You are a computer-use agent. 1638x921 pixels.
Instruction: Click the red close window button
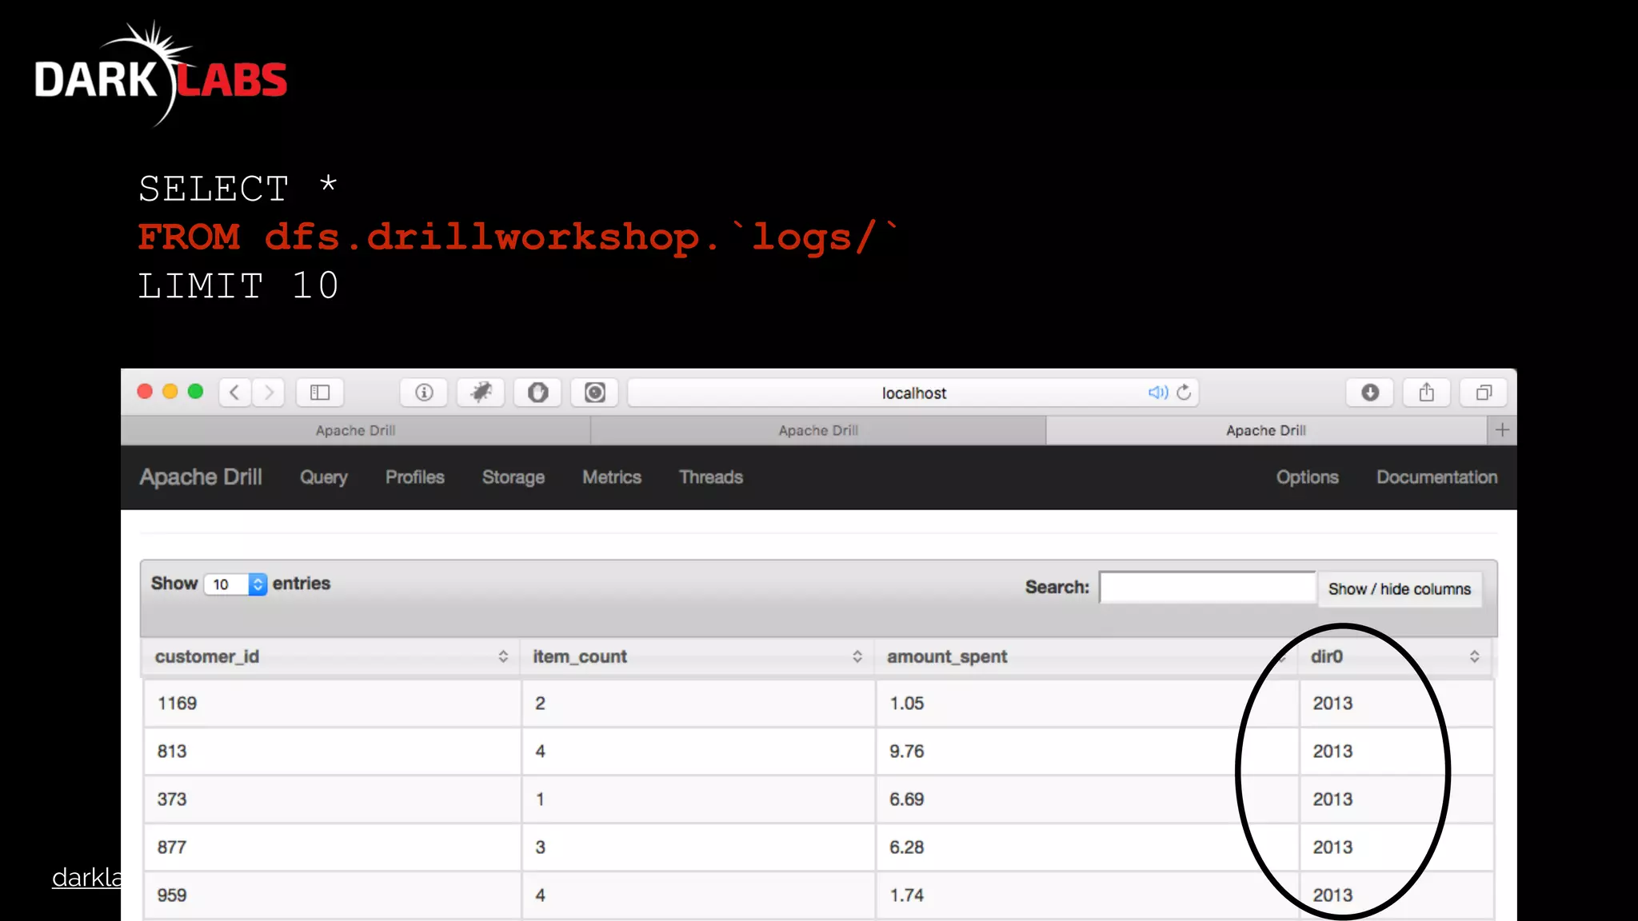(145, 391)
